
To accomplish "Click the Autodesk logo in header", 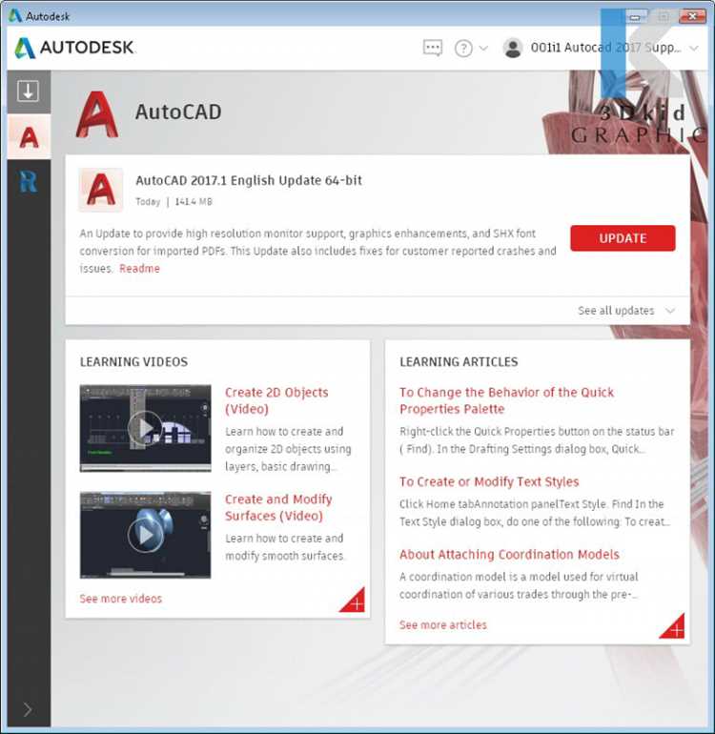I will pyautogui.click(x=74, y=48).
